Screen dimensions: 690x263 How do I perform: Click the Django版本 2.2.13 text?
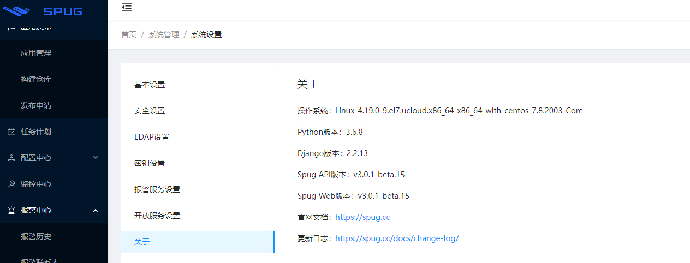332,153
